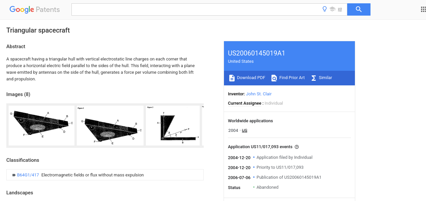Click the 2006-07-06 event date

(x=239, y=177)
